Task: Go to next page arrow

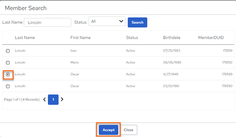Action: tap(62, 99)
